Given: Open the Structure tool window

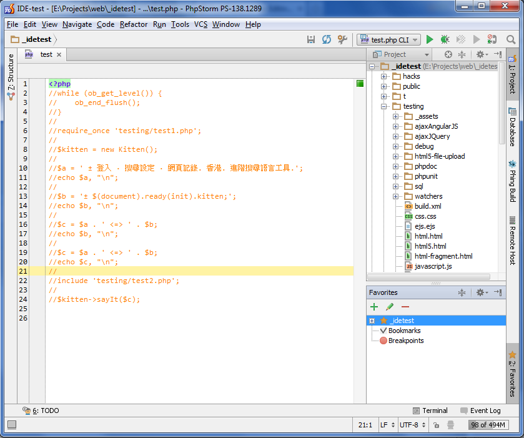Looking at the screenshot, I should (x=11, y=77).
